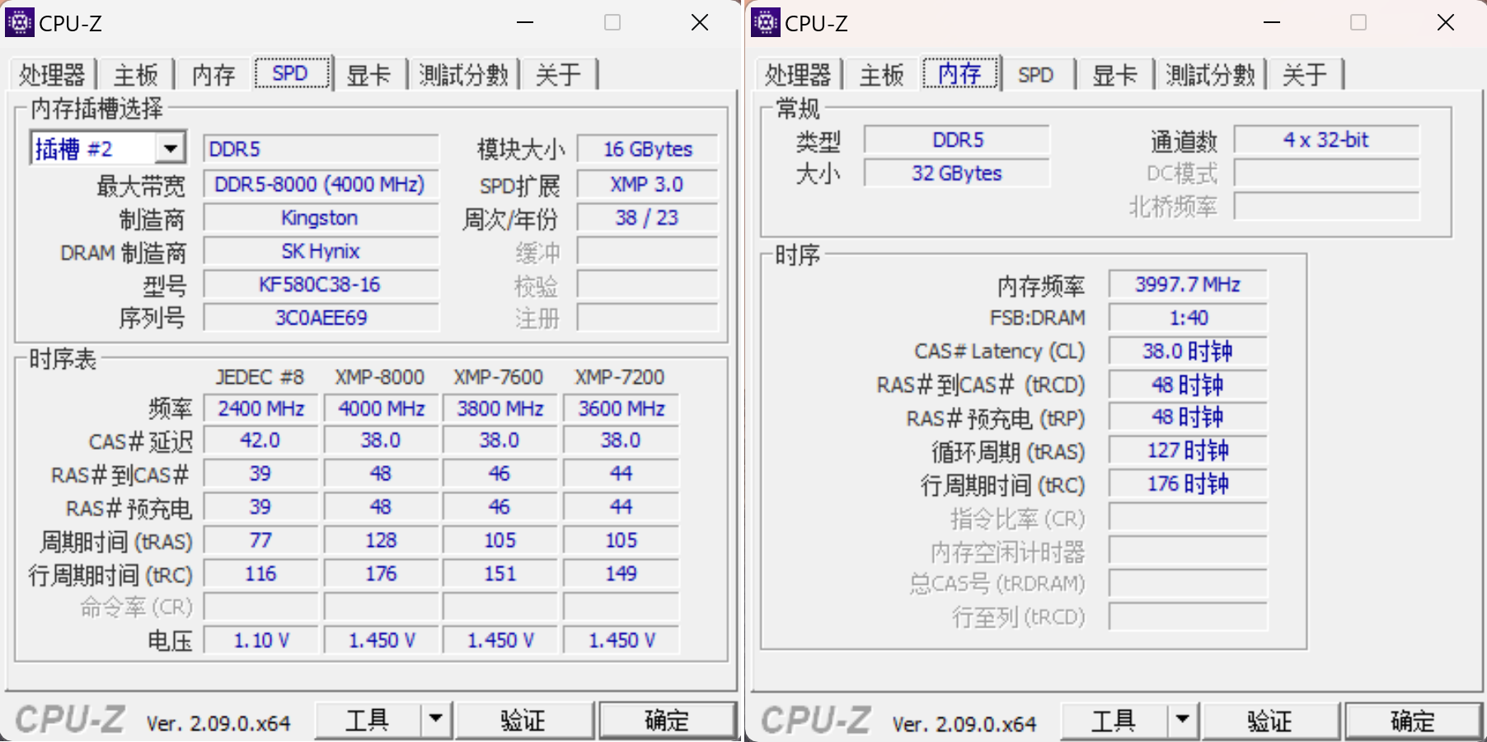The image size is (1487, 742).
Task: Switch to 显卡 tab in right window
Action: tap(1114, 75)
